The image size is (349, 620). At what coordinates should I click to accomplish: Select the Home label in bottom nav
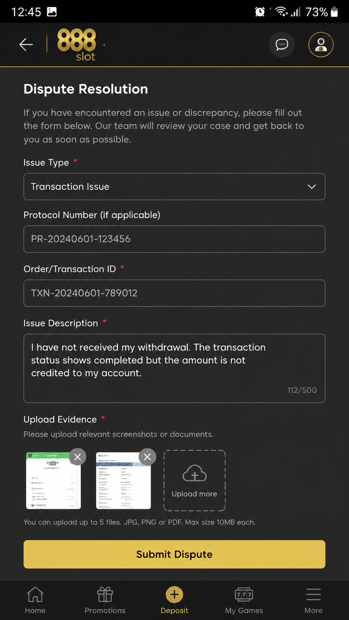point(35,610)
